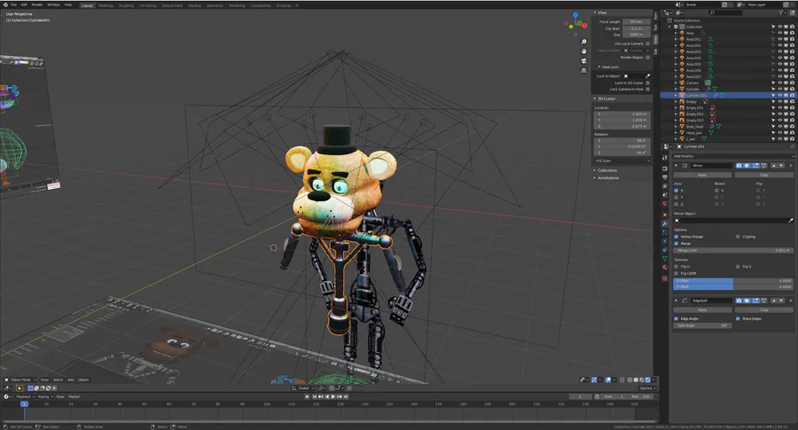Hide Cylinder.001 in viewport with eye icon
Image resolution: width=798 pixels, height=430 pixels.
pos(779,95)
